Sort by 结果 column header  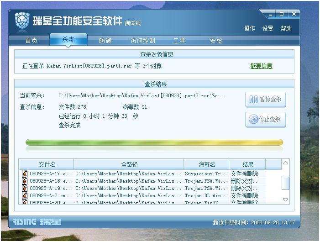(247, 164)
